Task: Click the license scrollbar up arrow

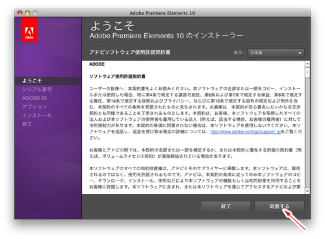Action: point(307,64)
